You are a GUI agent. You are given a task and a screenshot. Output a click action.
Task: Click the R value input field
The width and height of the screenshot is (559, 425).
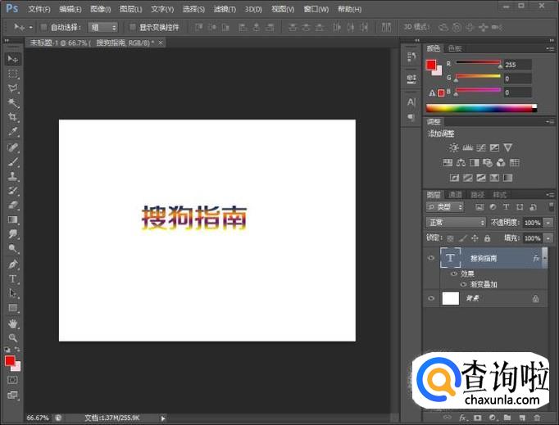point(517,64)
